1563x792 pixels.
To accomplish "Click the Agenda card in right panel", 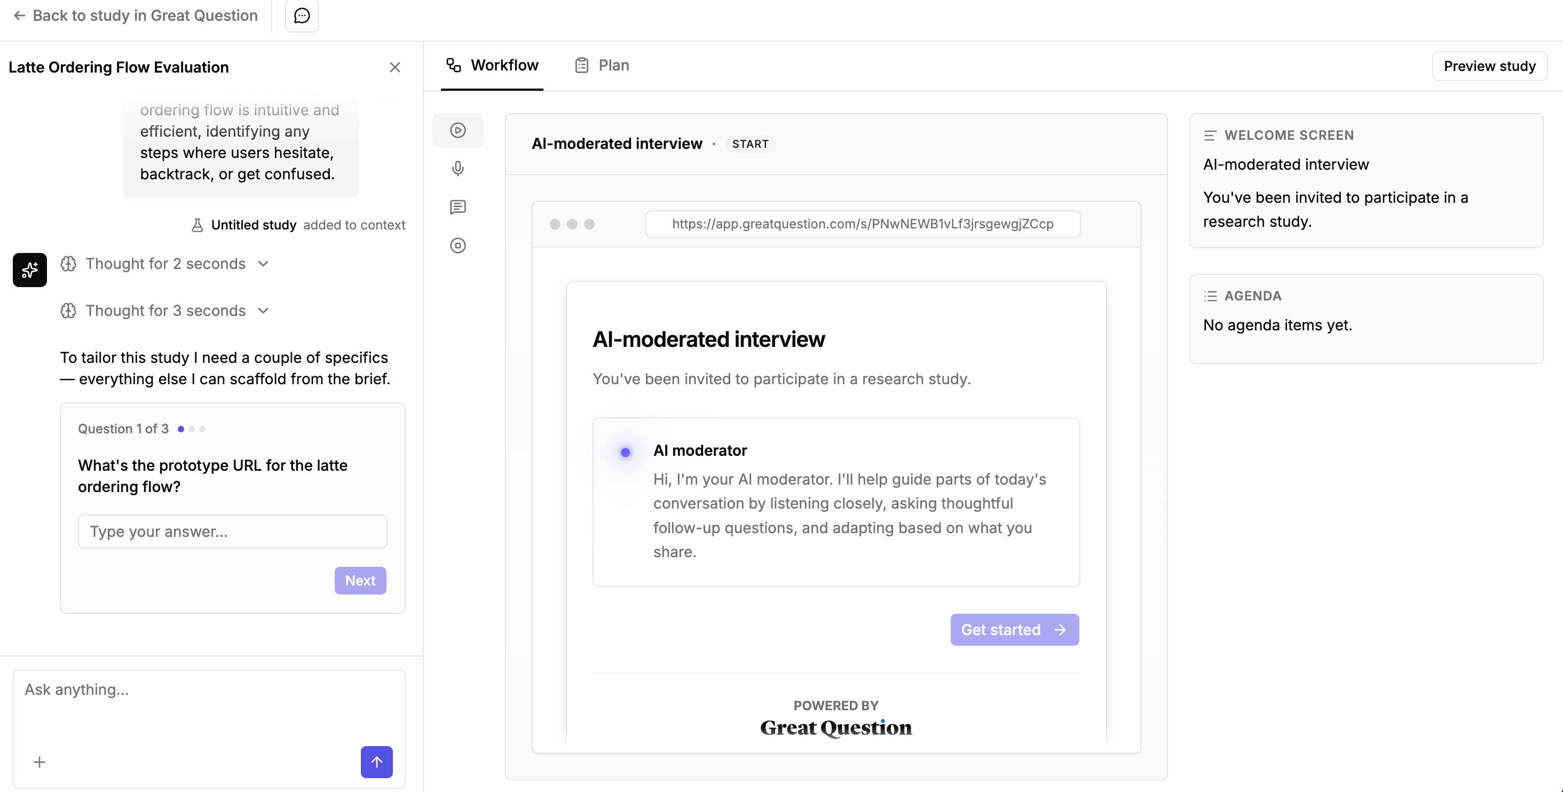I will [x=1367, y=319].
